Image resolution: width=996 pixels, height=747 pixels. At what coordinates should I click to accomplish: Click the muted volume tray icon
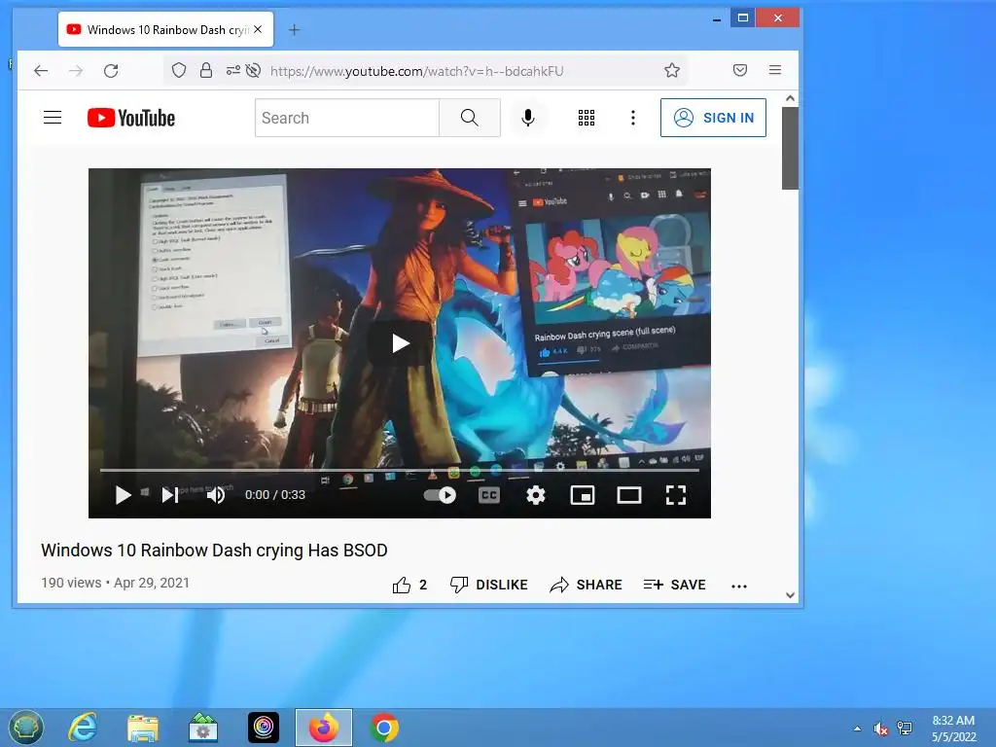(x=880, y=729)
